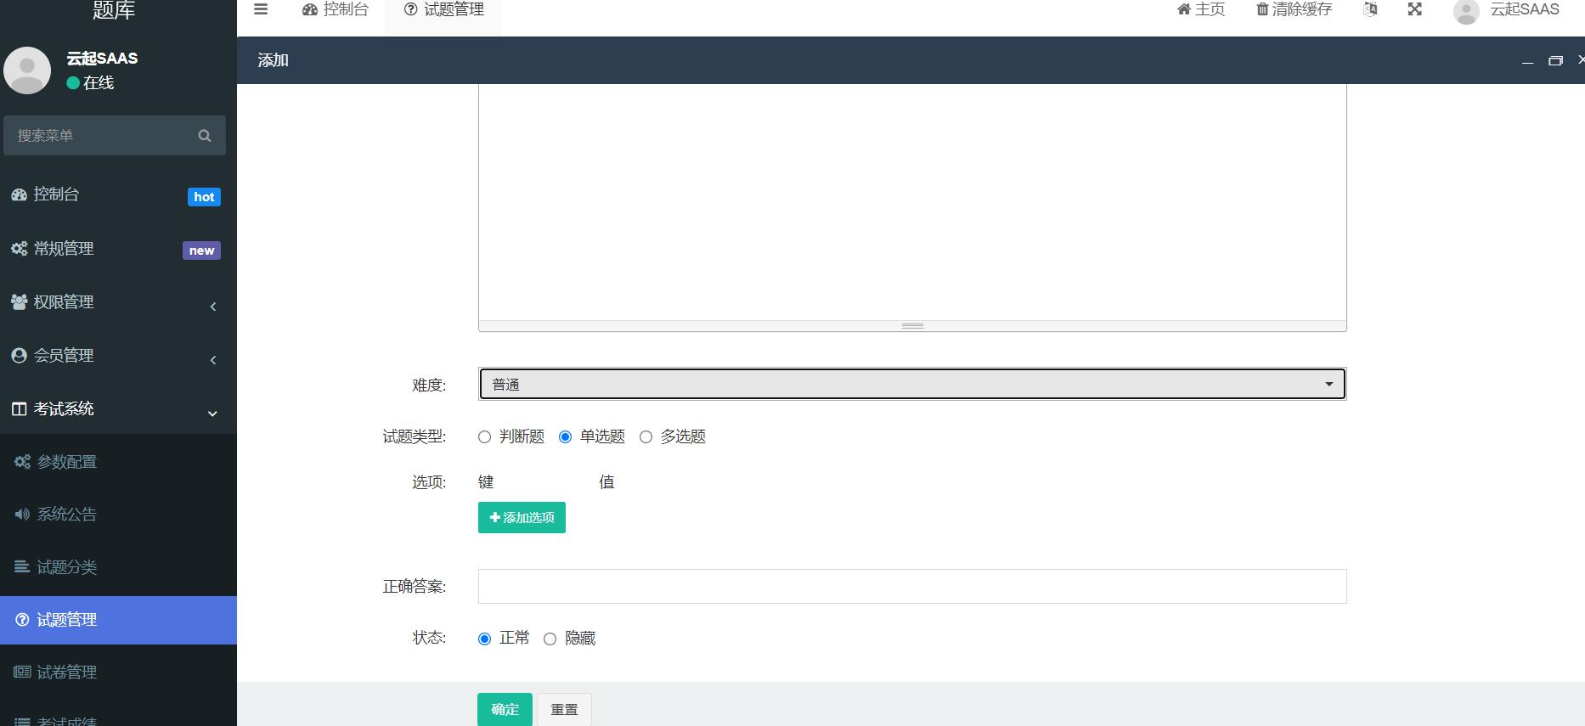Click the 值 column header

pos(606,482)
